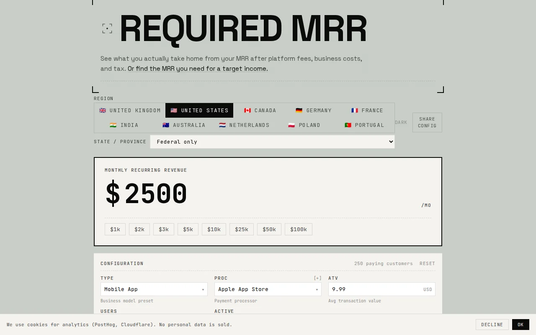
Task: Select the $100k MRR preset
Action: (x=299, y=229)
